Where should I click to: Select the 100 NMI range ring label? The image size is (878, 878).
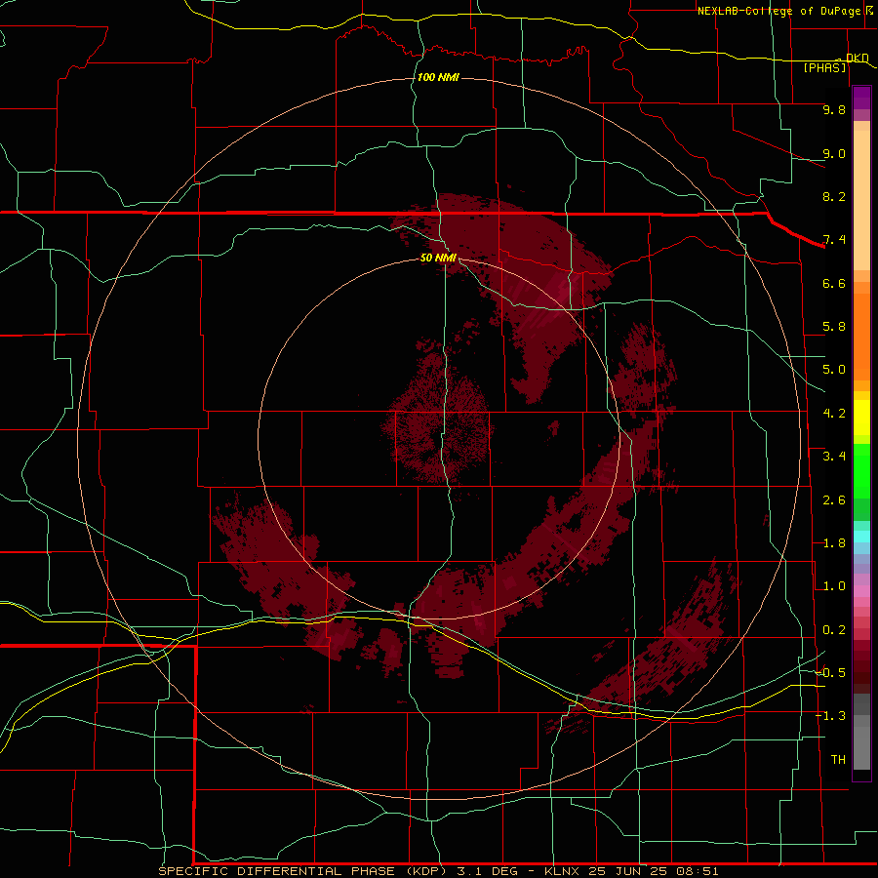tap(438, 77)
